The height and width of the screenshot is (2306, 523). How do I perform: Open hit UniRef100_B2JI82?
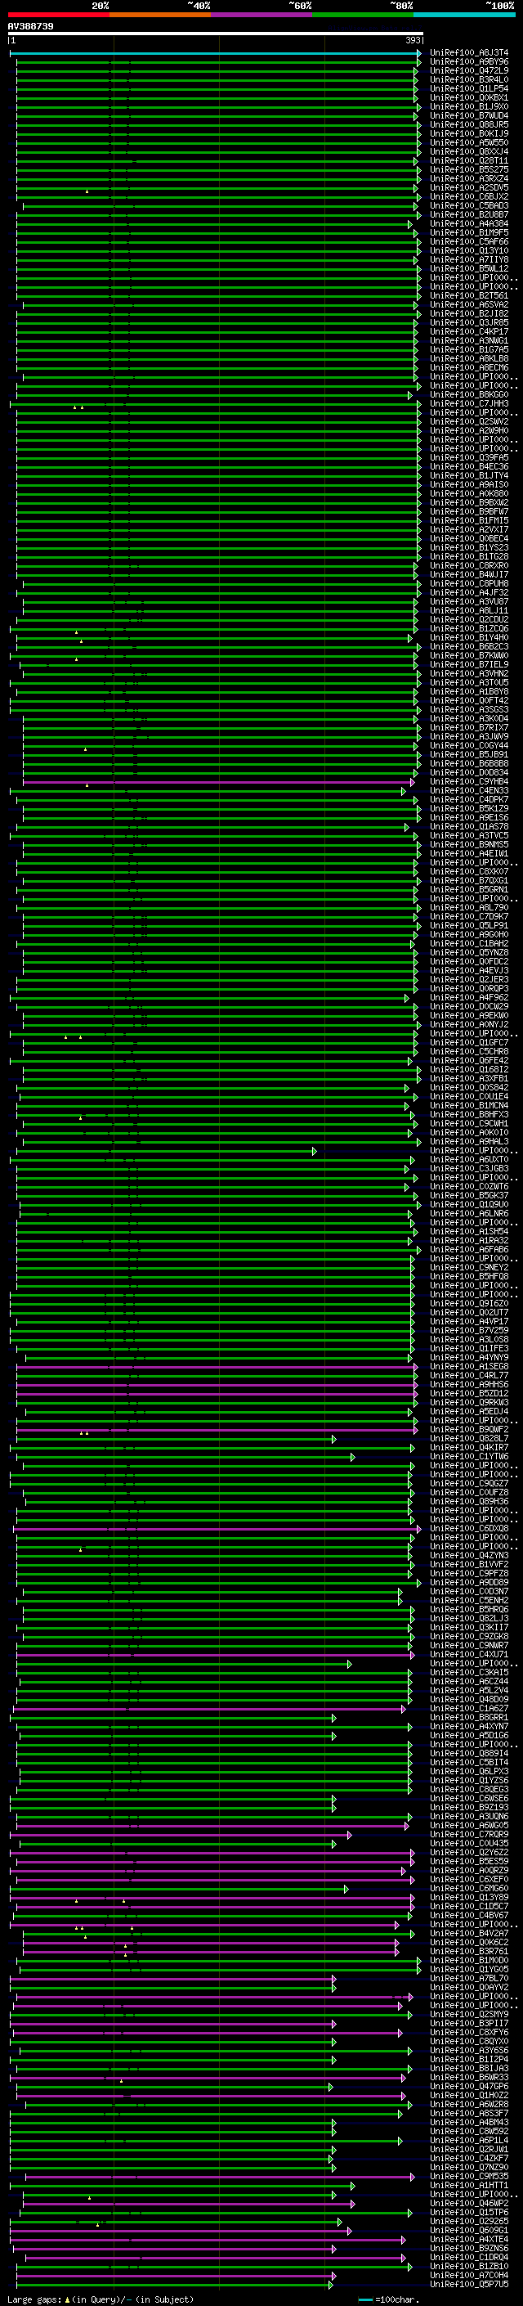click(x=469, y=313)
